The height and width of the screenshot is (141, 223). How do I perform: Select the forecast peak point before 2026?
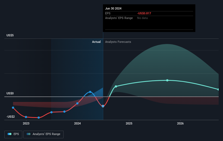[167, 80]
